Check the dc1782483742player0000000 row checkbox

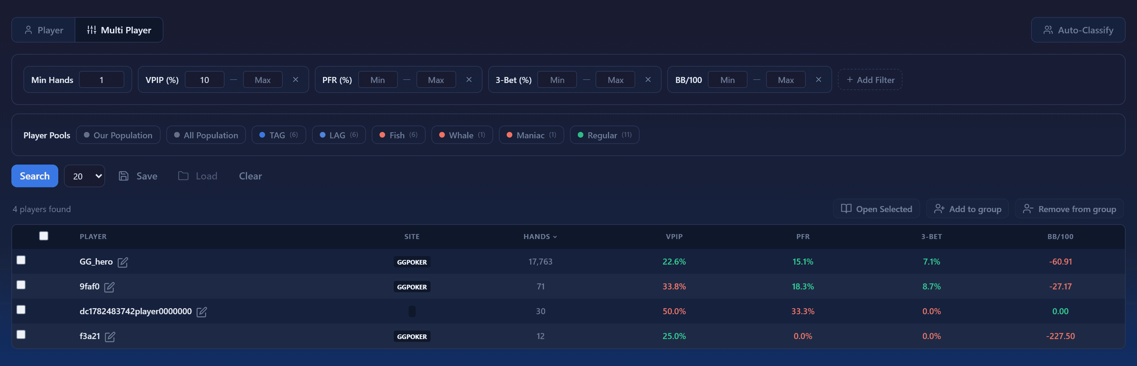pyautogui.click(x=21, y=310)
